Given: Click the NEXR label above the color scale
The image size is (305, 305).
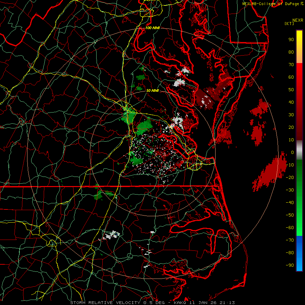Looking at the screenshot, I should (x=298, y=20).
